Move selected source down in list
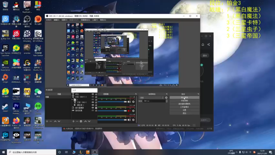The height and width of the screenshot is (155, 275). tap(89, 121)
